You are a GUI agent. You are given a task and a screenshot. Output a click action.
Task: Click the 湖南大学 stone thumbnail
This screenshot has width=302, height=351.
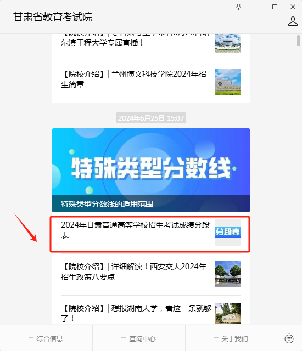point(228,313)
